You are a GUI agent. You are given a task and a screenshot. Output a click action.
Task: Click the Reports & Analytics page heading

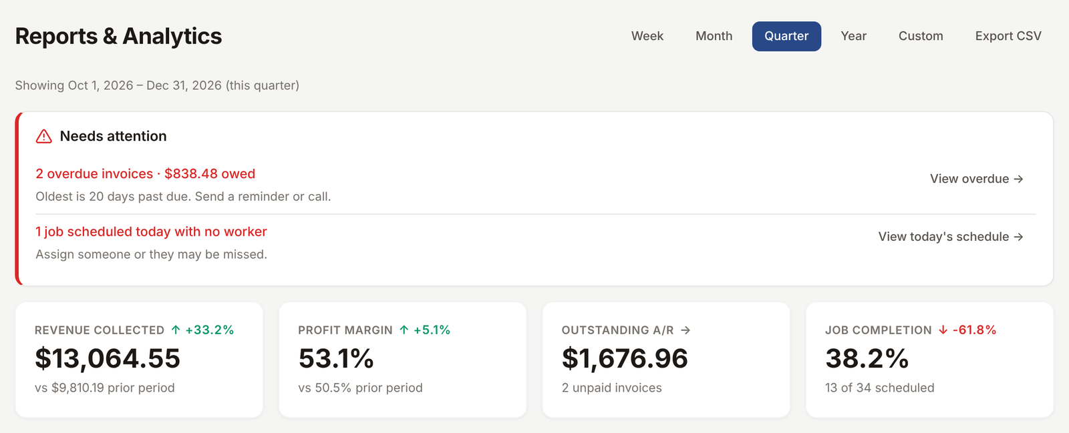(x=118, y=36)
